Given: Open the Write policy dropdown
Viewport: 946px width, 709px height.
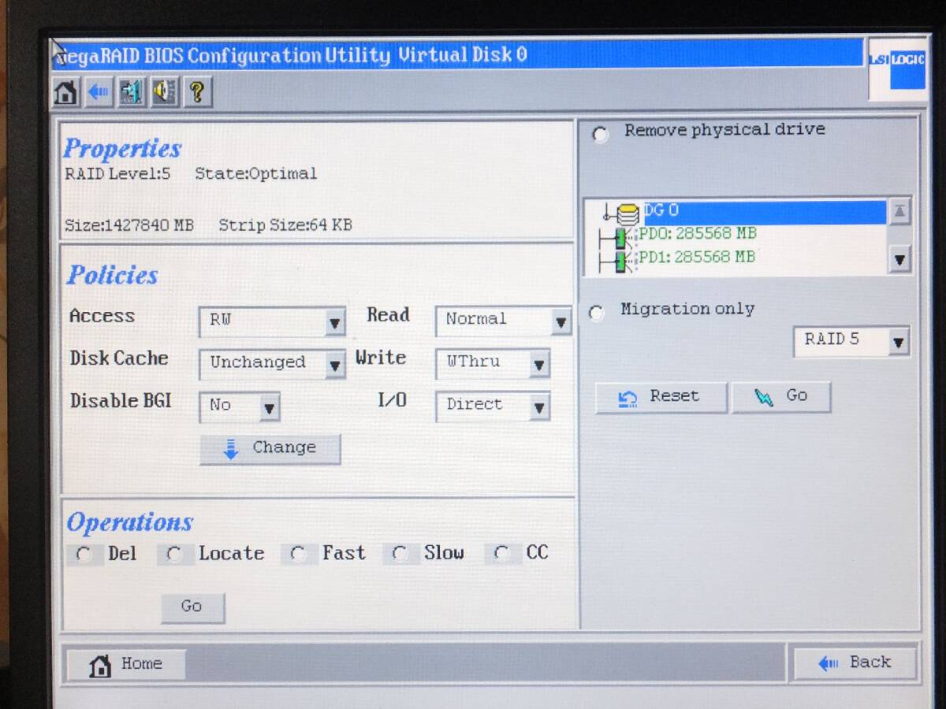Looking at the screenshot, I should [x=493, y=362].
